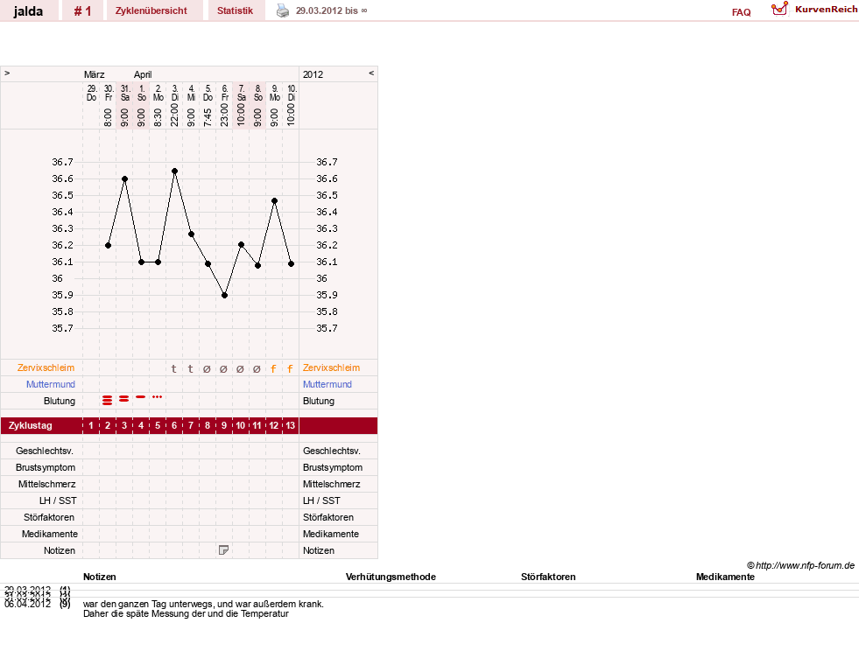Click medium bleeding symbol on cycle day 3

(x=123, y=398)
